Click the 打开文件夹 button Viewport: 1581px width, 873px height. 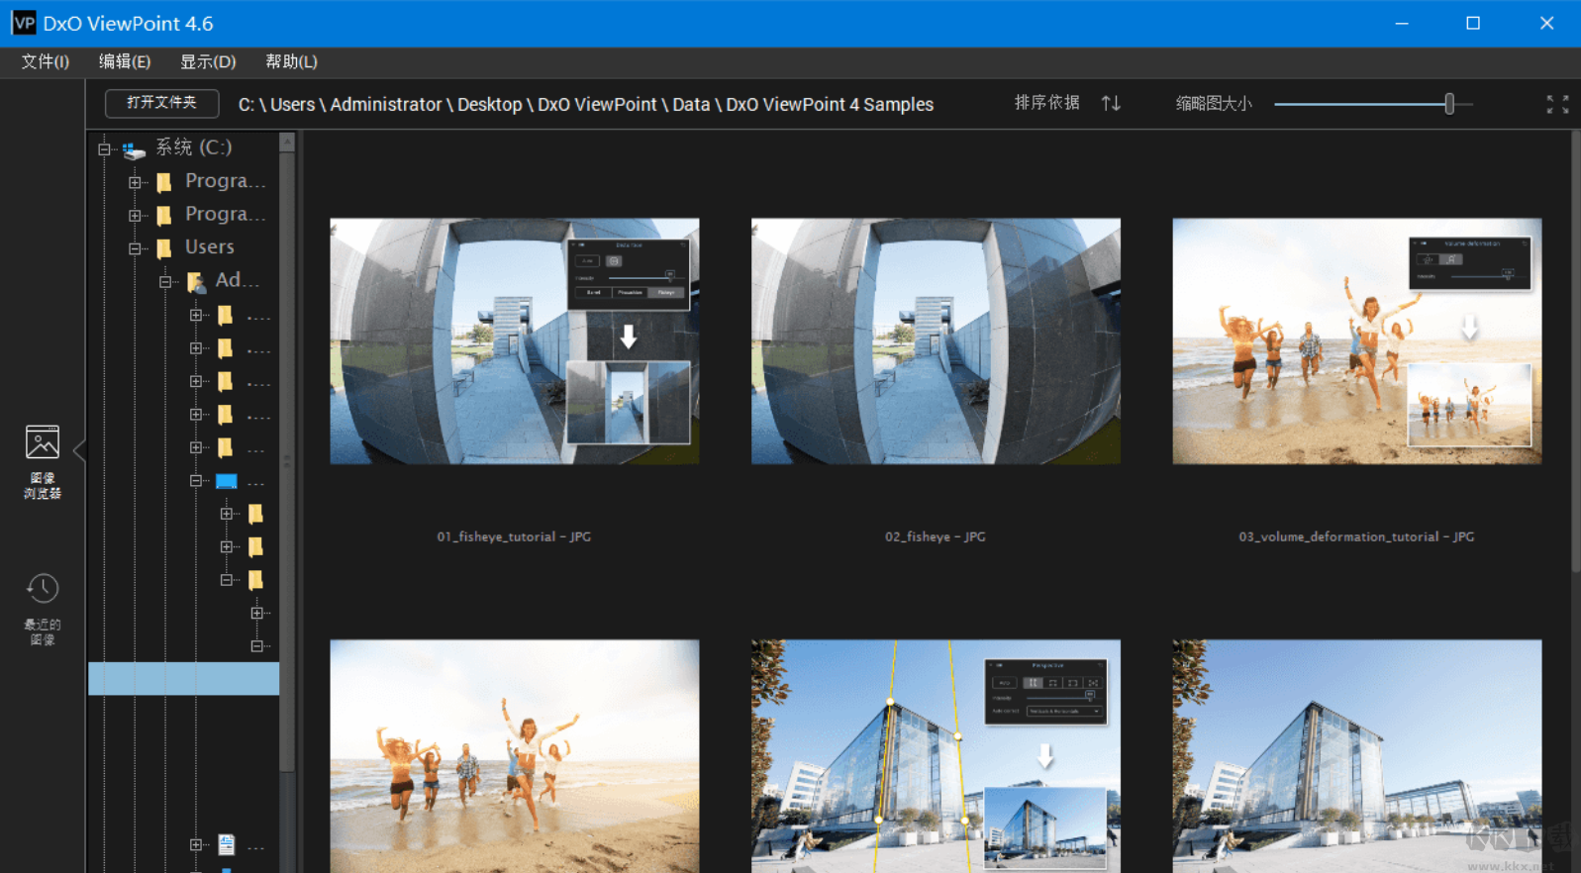[x=161, y=103]
